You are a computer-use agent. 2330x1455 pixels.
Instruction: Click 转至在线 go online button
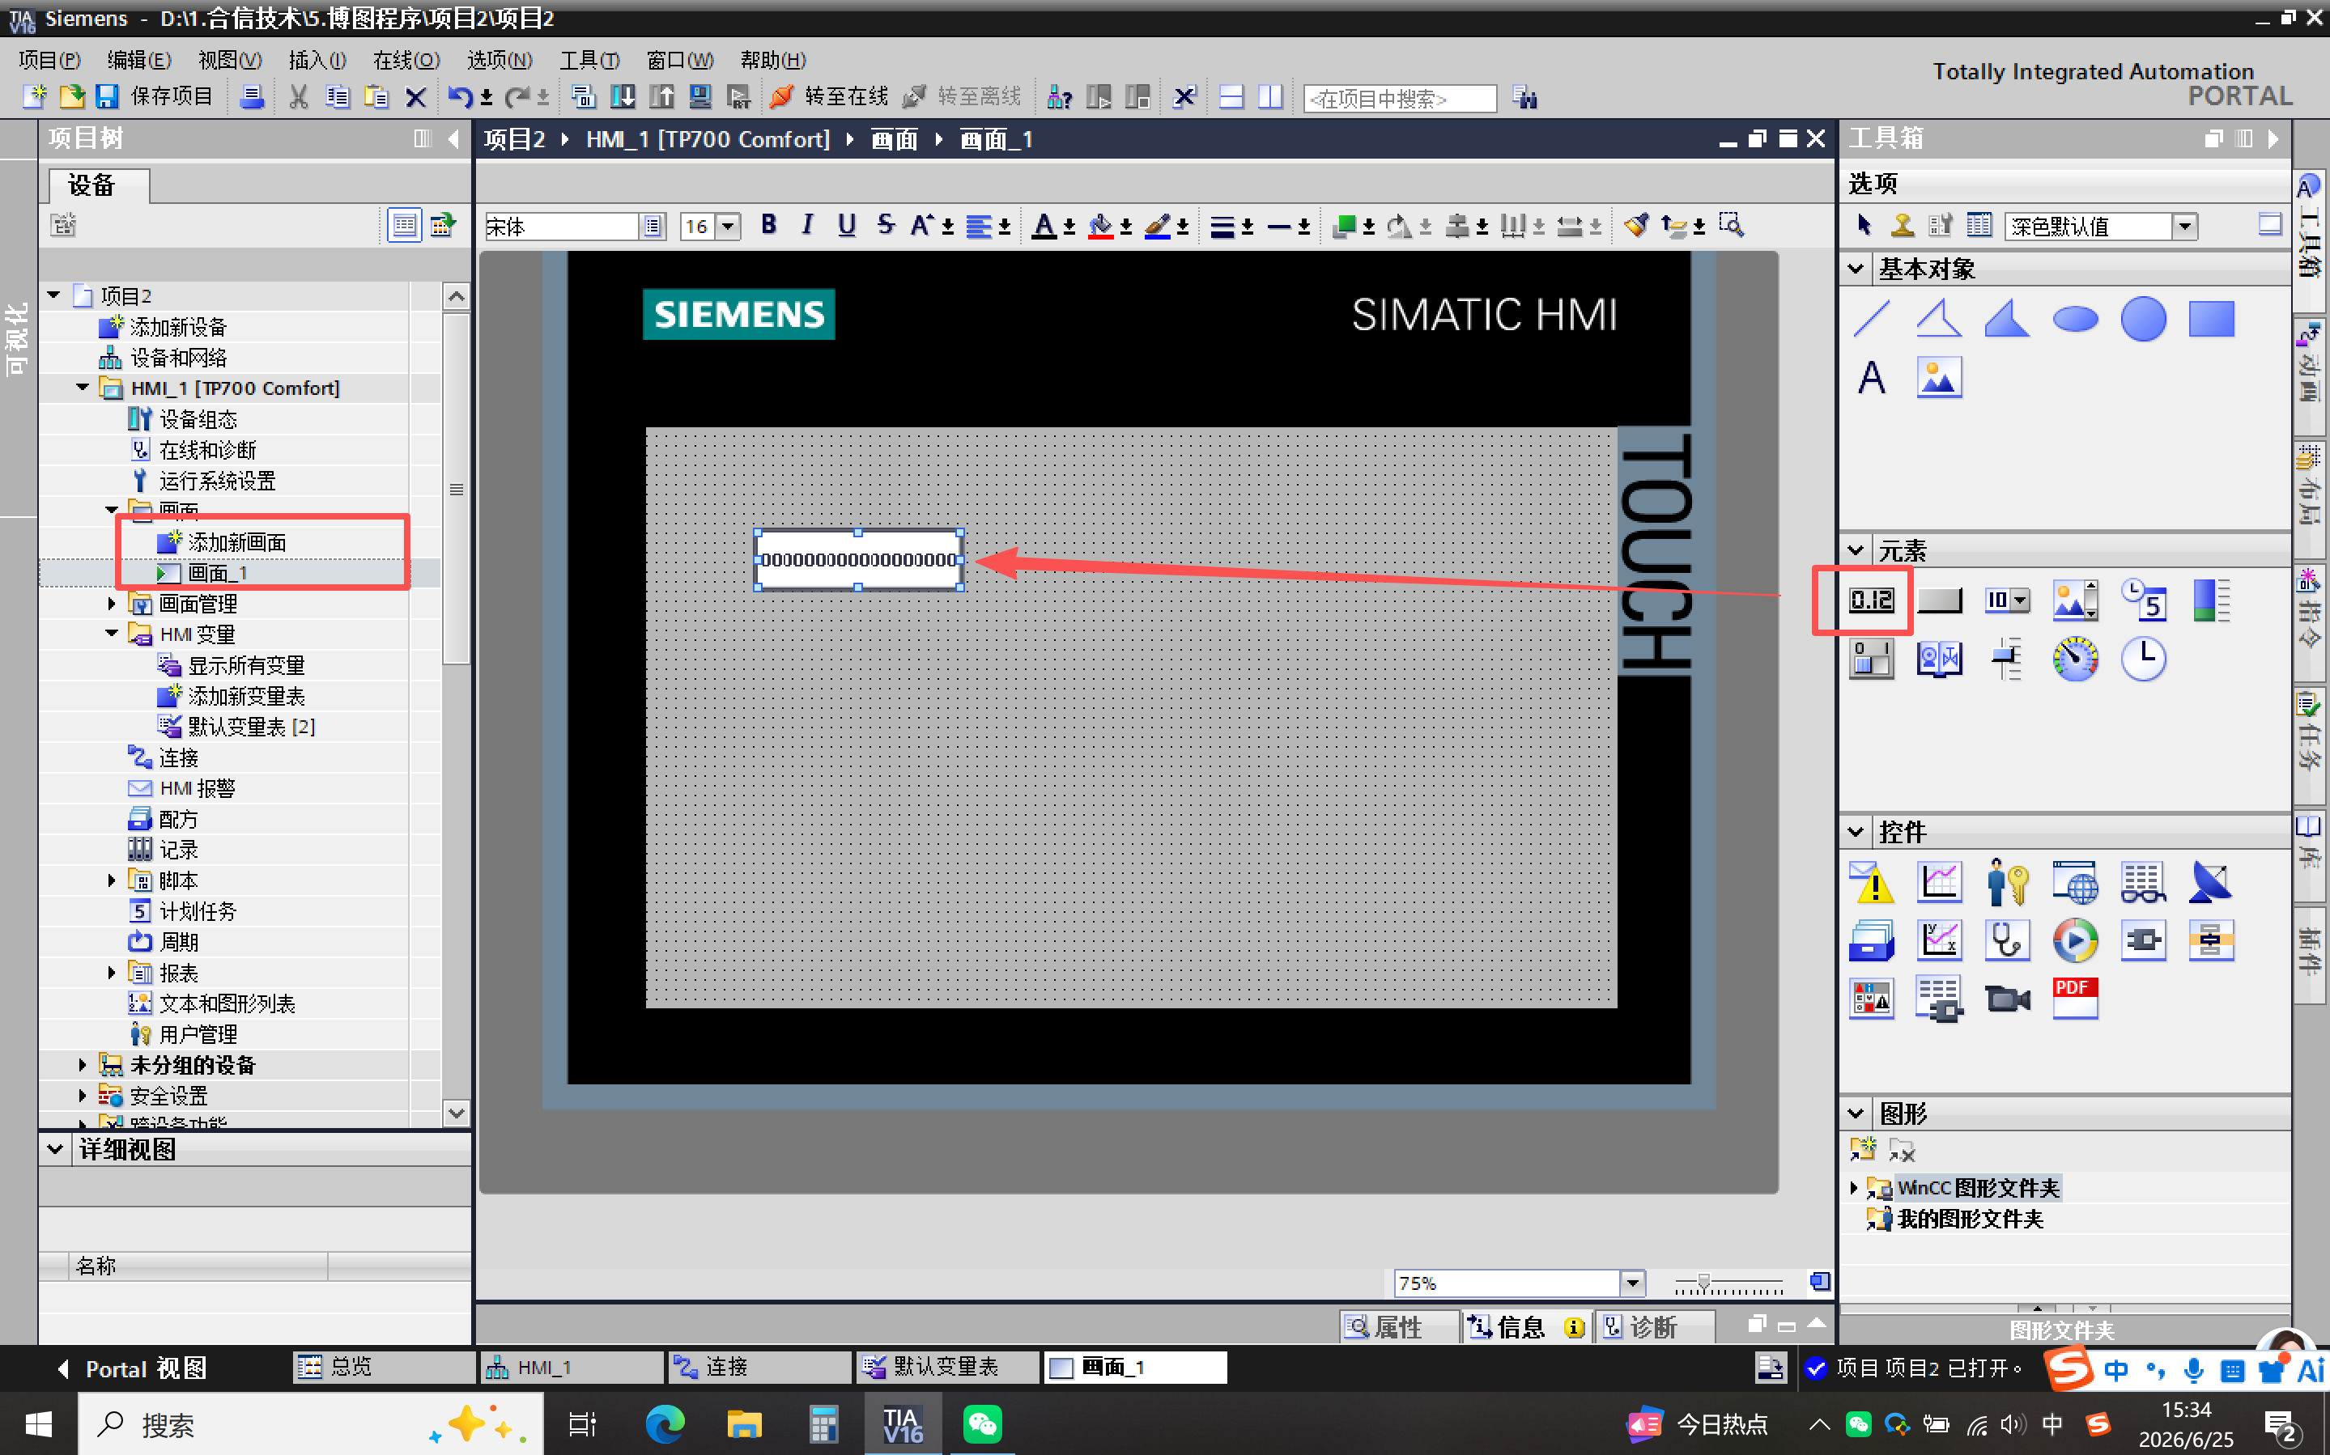(829, 96)
